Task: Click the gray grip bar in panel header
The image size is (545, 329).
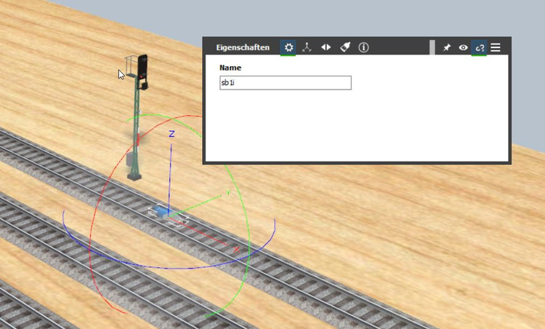Action: 432,47
